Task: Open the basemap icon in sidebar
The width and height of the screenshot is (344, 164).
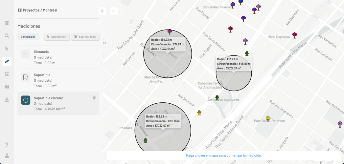Action: click(7, 87)
